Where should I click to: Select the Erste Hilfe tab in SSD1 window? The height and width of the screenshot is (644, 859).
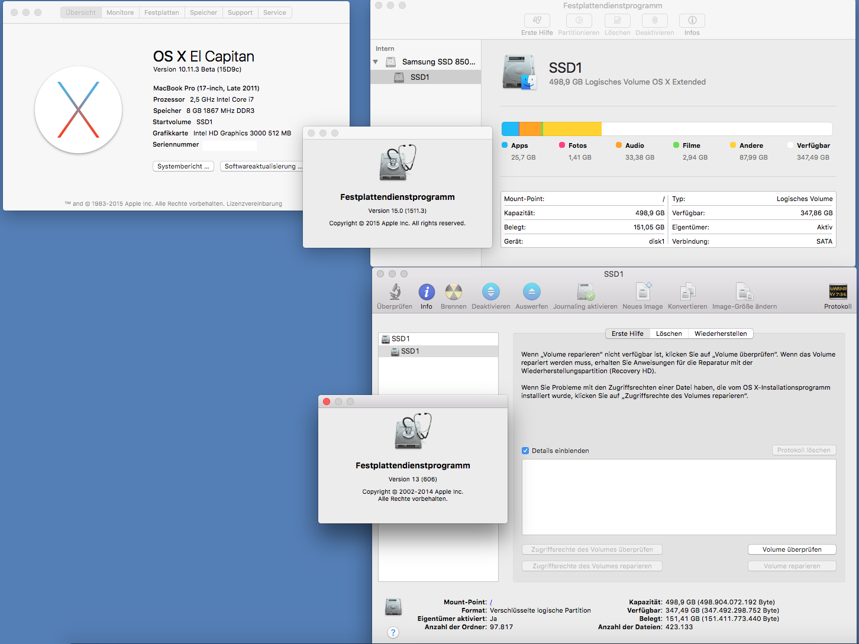pyautogui.click(x=628, y=334)
